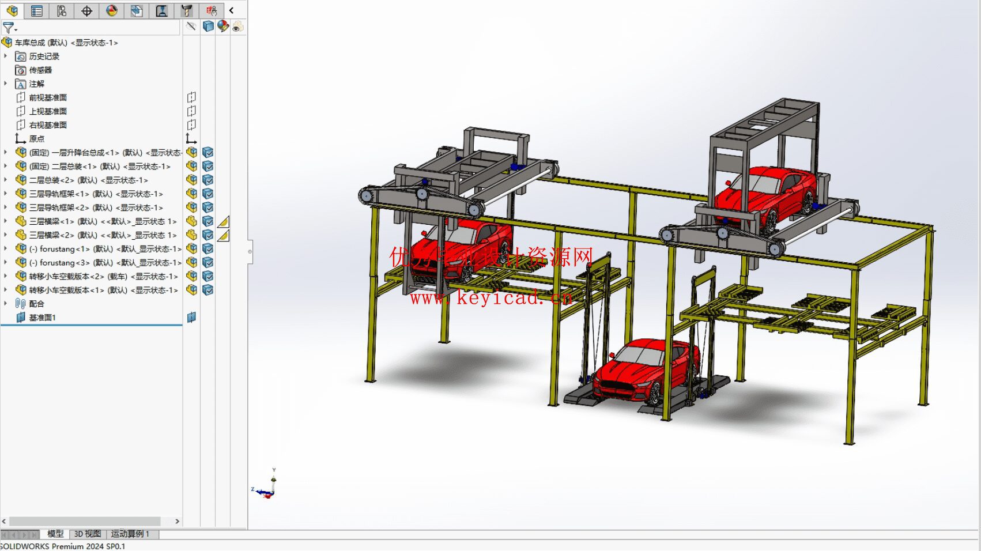Switch to the 运动算例 1 tab
This screenshot has height=551, width=981.
coord(130,534)
